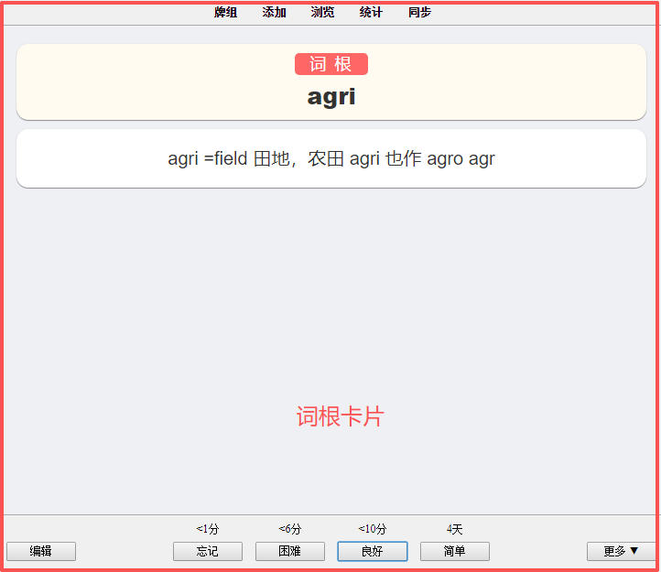The height and width of the screenshot is (572, 661).
Task: Expand the 更多 (More) dropdown
Action: [621, 551]
